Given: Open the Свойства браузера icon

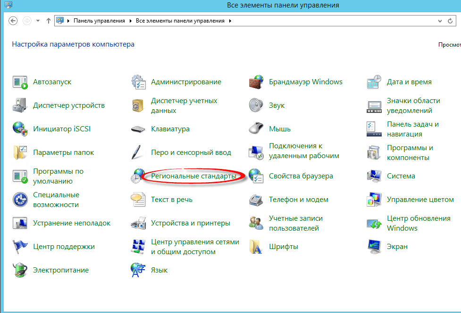Looking at the screenshot, I should pos(256,176).
